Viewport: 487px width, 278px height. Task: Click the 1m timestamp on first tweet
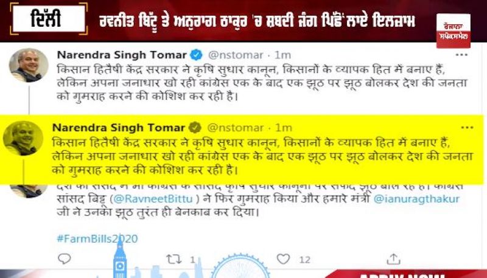click(282, 55)
